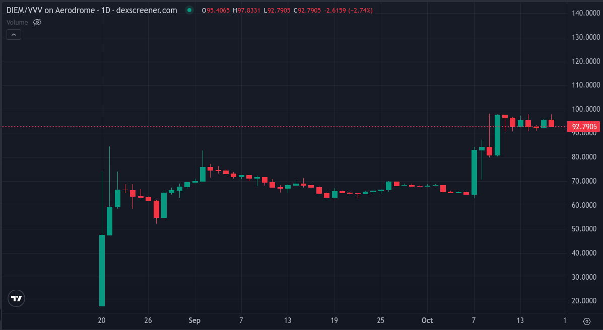Viewport: 603px width, 330px height.
Task: Click the Sep label on time axis
Action: tap(194, 320)
